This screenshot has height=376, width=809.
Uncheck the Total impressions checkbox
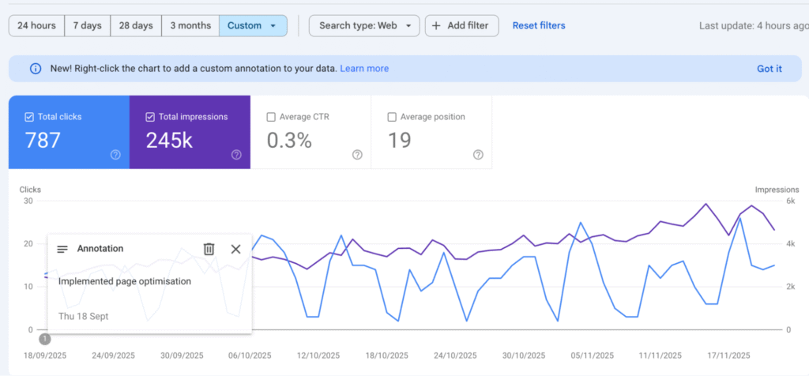point(150,117)
